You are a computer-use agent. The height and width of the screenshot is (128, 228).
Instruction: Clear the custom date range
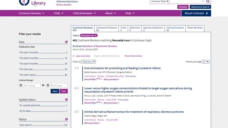pyautogui.click(x=64, y=91)
